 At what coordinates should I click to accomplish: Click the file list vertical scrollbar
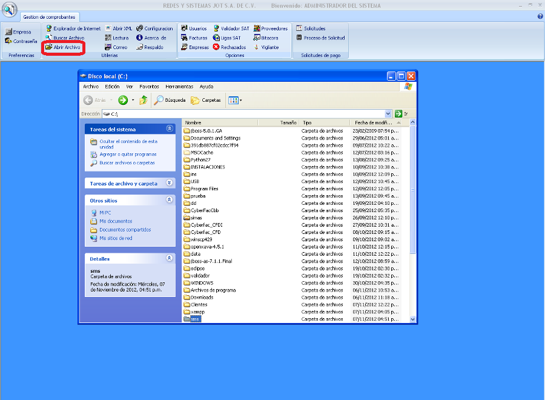click(413, 218)
